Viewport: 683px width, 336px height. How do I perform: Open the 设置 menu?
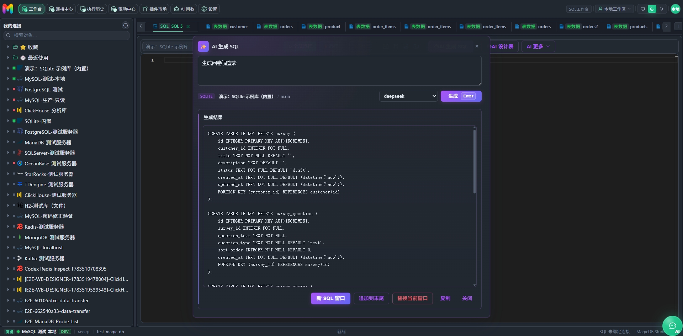click(209, 9)
